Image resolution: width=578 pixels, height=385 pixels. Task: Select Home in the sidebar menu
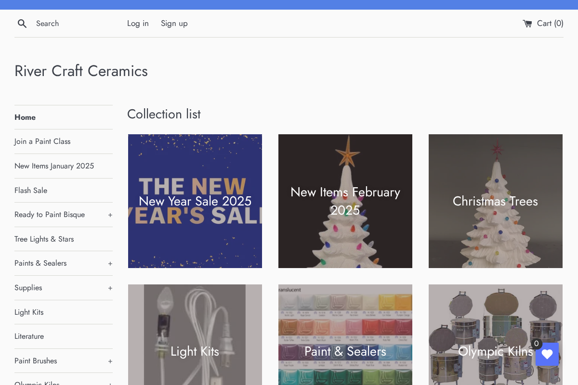25,117
